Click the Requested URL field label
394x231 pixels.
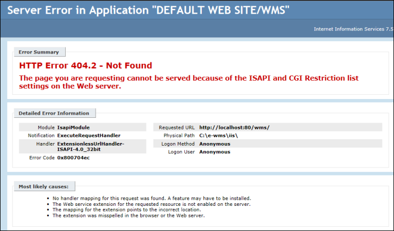tap(178, 127)
